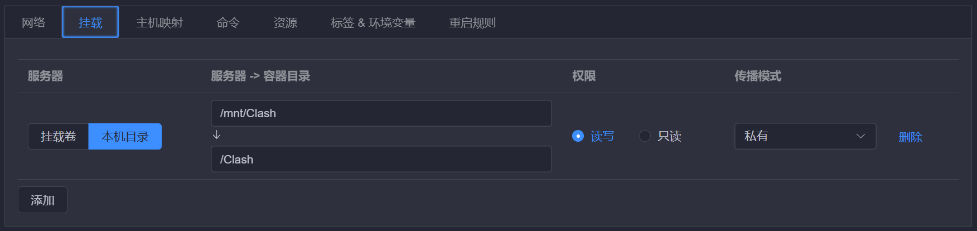Image resolution: width=977 pixels, height=231 pixels.
Task: Click the chevron arrow in 传播模式 selector
Action: pos(860,136)
